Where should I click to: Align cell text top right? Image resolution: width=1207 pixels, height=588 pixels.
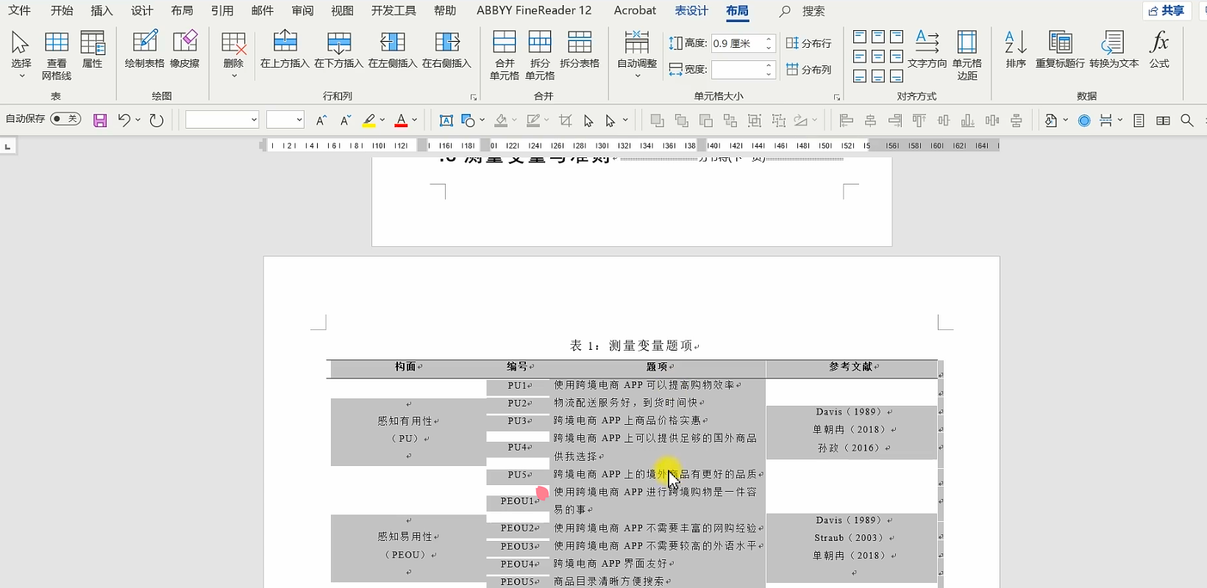[897, 37]
